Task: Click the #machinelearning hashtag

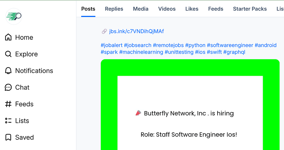Action: 141,52
